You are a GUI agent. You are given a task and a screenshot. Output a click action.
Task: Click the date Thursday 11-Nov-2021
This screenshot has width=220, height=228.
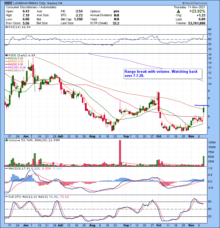coord(189,7)
